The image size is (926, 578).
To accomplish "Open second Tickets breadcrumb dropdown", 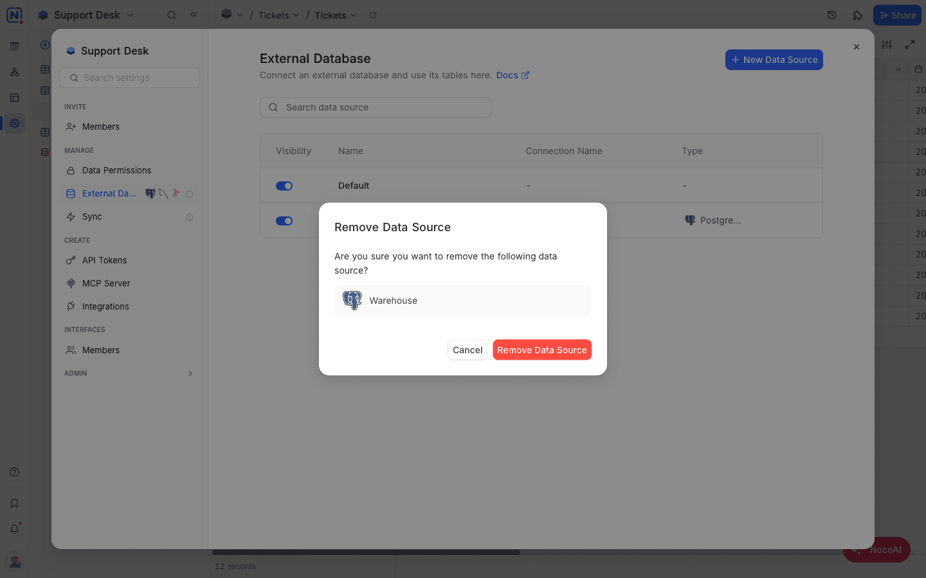I will 336,15.
